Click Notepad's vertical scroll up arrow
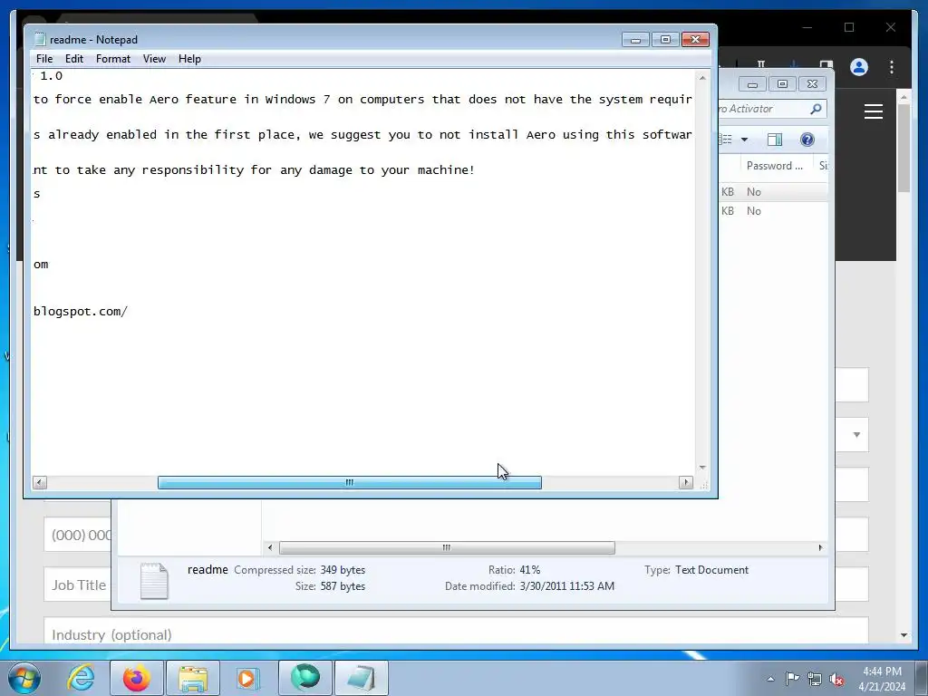This screenshot has width=928, height=696. 702,78
